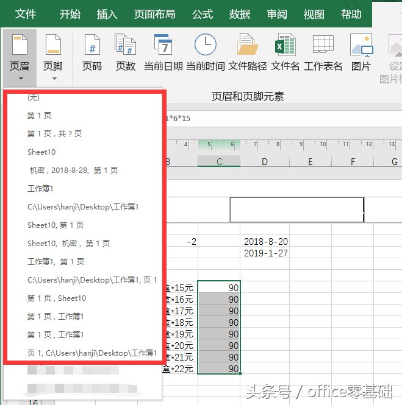Click cell containing -2
402x405 pixels.
182,242
